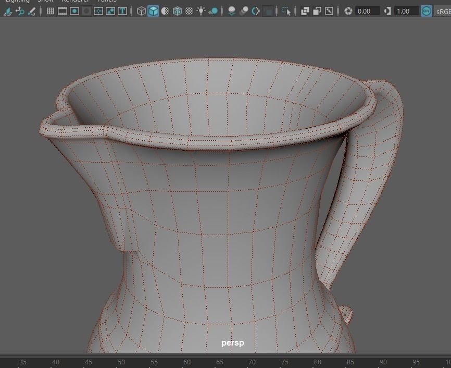Toggle the Gate Mask button

pos(86,11)
